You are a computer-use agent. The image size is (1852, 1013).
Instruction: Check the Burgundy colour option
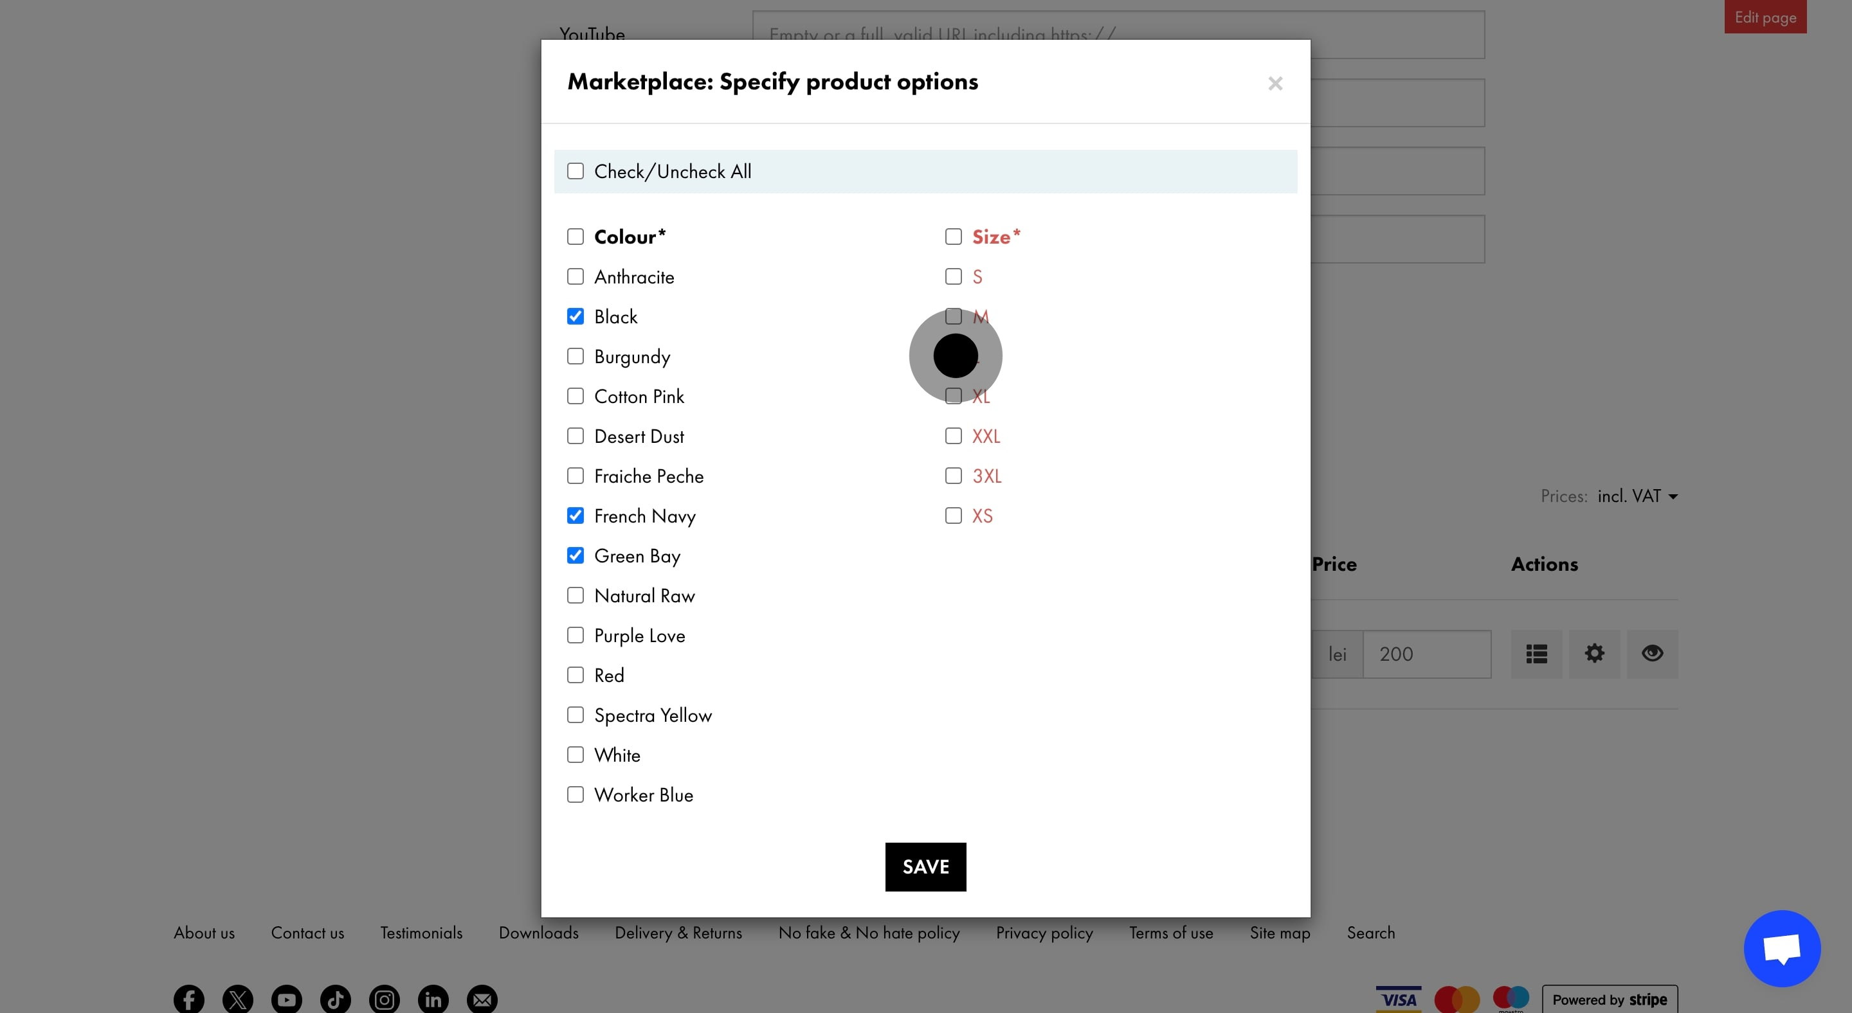click(575, 356)
